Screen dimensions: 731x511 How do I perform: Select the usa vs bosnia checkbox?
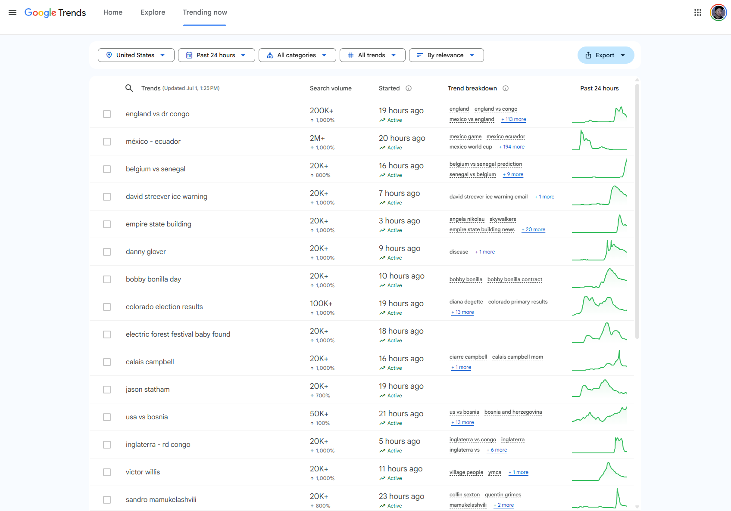[107, 417]
